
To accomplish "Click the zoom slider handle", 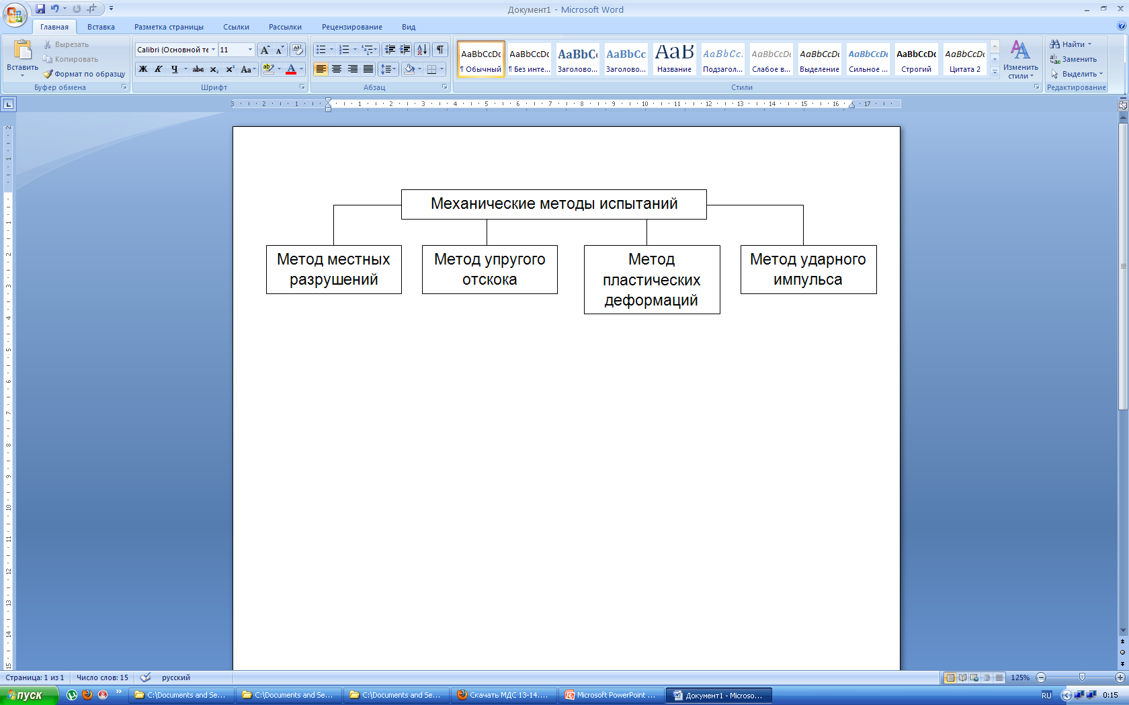I will [1082, 677].
